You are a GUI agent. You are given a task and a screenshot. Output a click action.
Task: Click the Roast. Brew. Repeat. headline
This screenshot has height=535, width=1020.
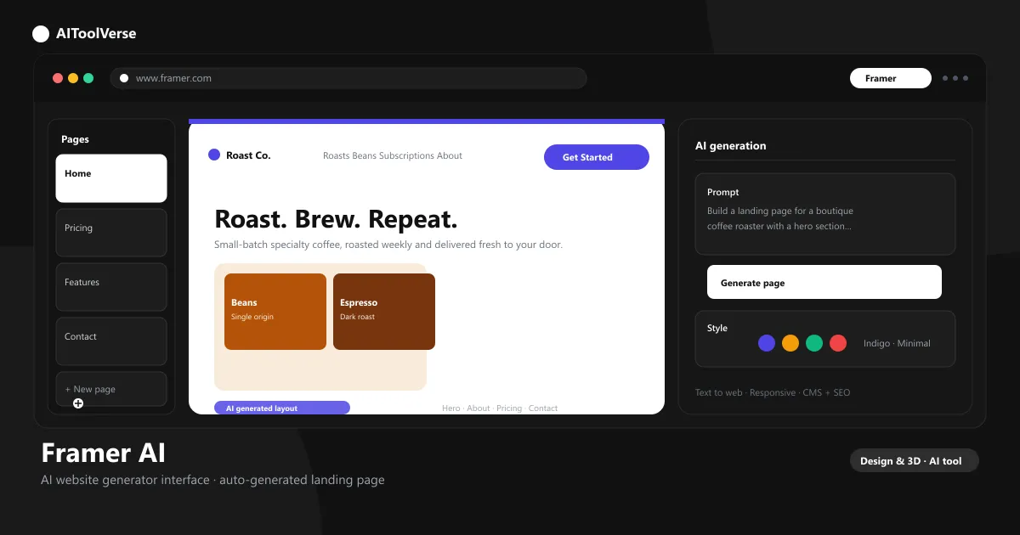(x=336, y=219)
